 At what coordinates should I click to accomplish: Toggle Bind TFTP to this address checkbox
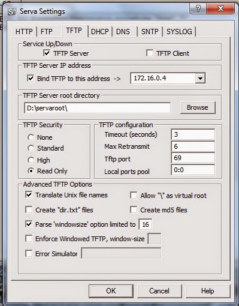31,78
